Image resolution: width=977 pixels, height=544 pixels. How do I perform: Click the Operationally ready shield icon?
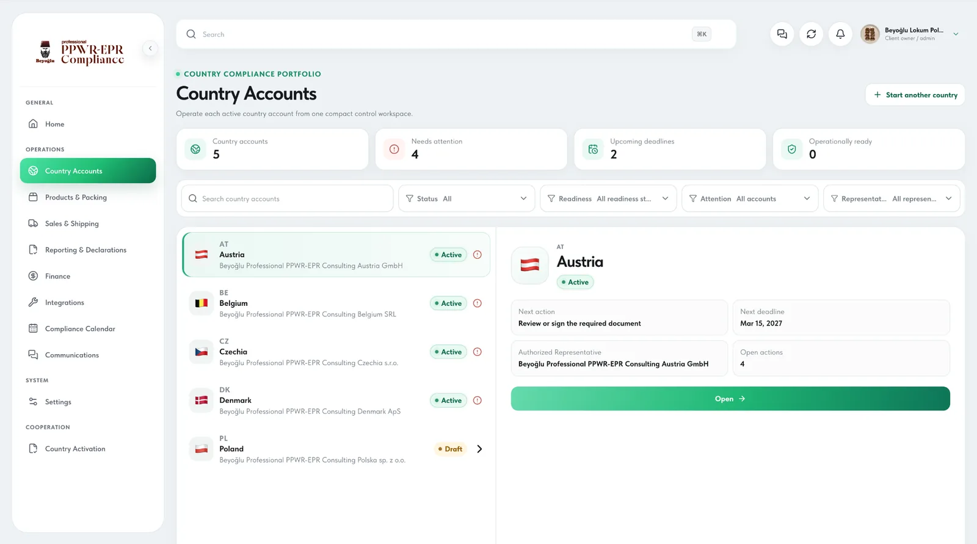click(792, 149)
